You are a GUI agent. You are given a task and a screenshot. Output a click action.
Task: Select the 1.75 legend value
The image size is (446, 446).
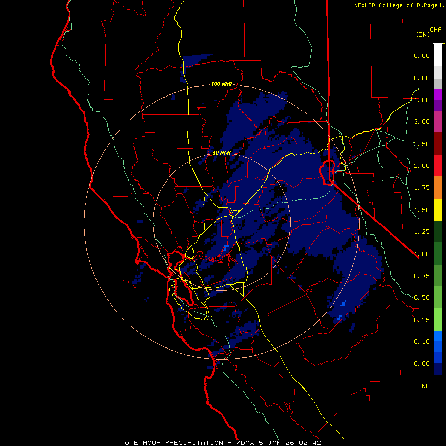click(x=422, y=188)
